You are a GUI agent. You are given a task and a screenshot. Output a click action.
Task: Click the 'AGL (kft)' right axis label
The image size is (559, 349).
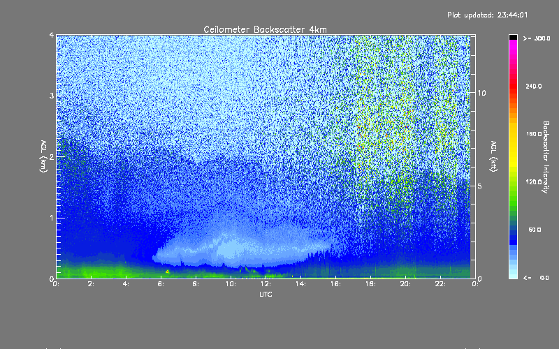click(x=493, y=156)
